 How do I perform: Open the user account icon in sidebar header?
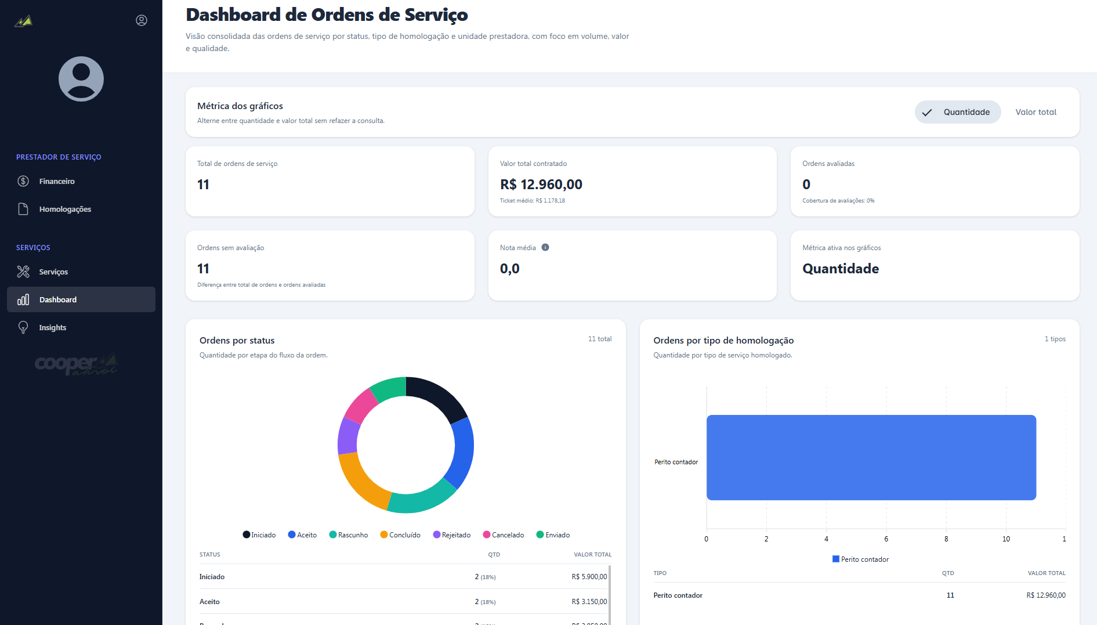click(142, 20)
